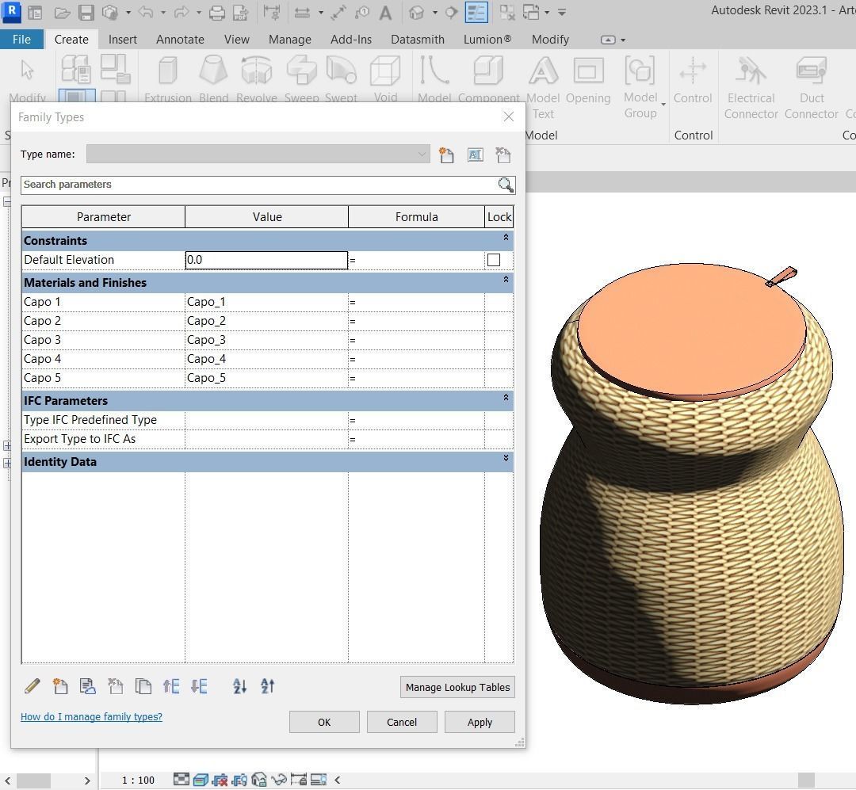This screenshot has height=790, width=856.
Task: Click the Temporary Hide/Isolate glasses icon
Action: (x=279, y=780)
